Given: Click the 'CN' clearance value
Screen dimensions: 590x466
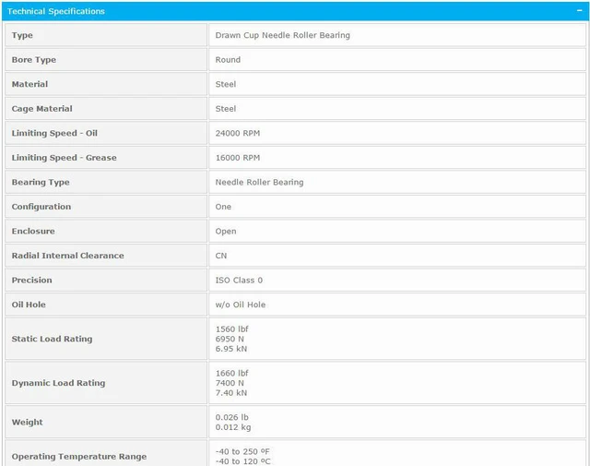Looking at the screenshot, I should 221,256.
